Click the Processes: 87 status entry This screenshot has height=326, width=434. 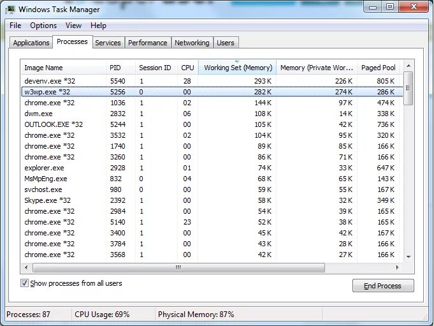coord(28,315)
